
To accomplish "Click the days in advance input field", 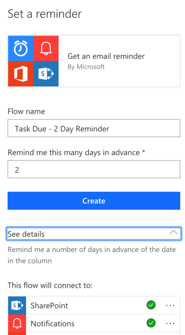I will pos(94,169).
